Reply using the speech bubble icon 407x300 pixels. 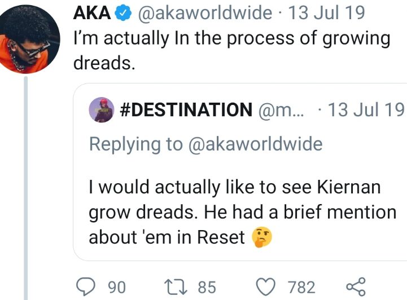point(86,286)
